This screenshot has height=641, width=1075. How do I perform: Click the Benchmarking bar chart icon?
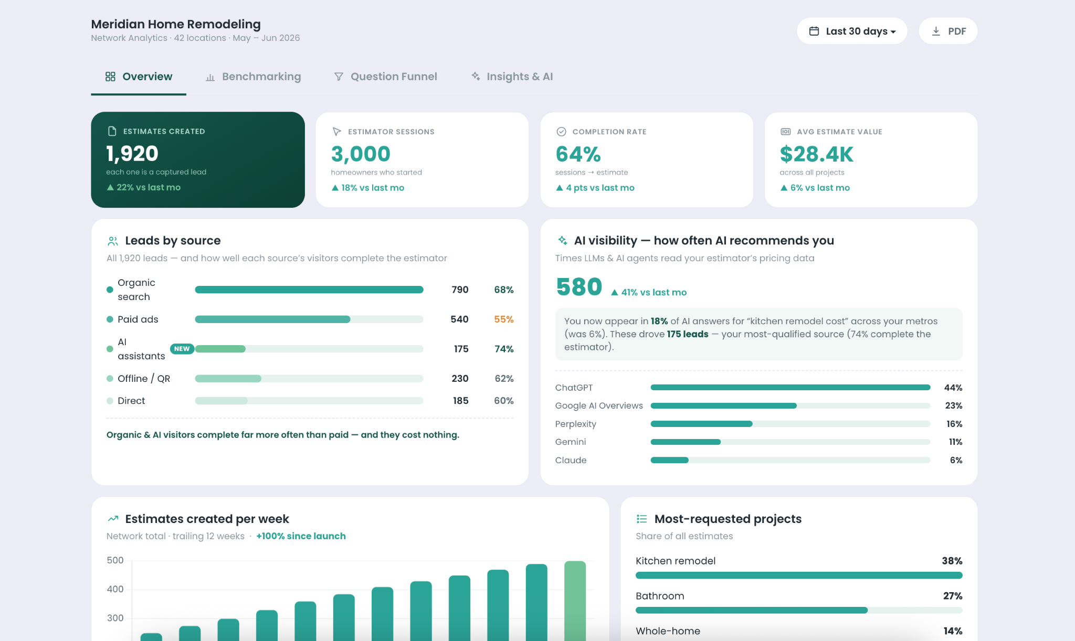(x=210, y=77)
